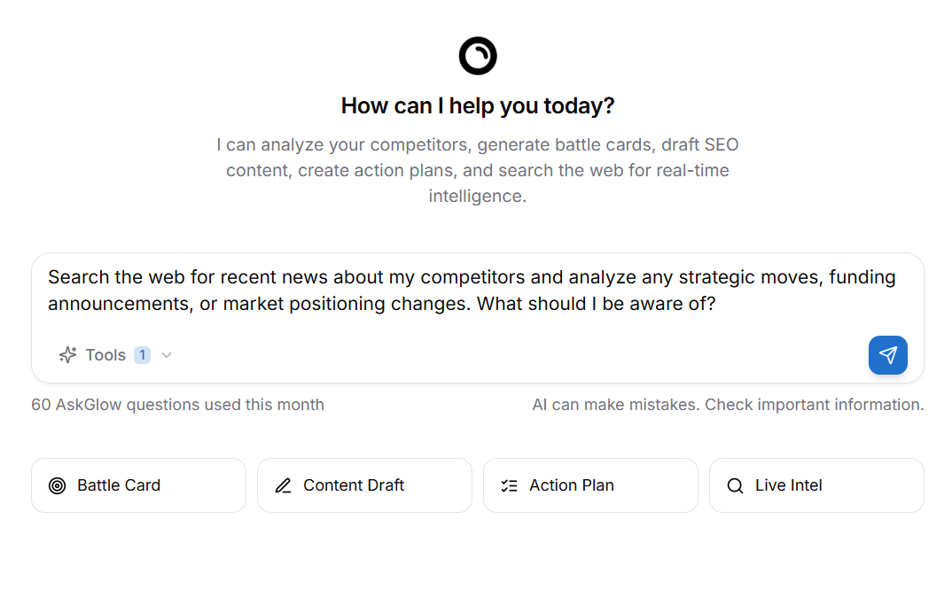This screenshot has width=952, height=589.
Task: Click the Action Plan checklist icon
Action: [x=509, y=485]
